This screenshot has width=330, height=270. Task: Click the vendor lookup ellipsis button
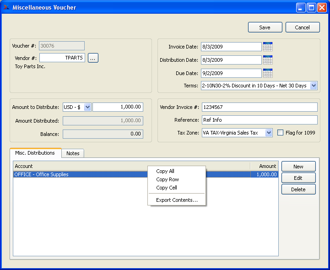point(93,58)
